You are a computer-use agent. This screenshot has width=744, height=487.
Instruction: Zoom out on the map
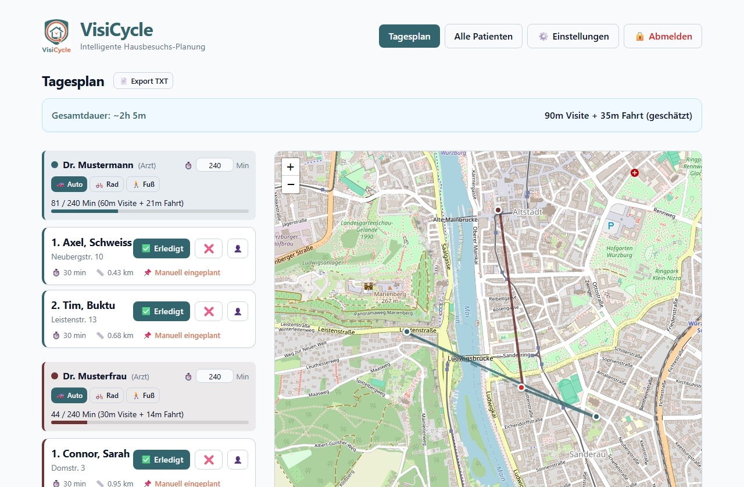click(x=290, y=184)
